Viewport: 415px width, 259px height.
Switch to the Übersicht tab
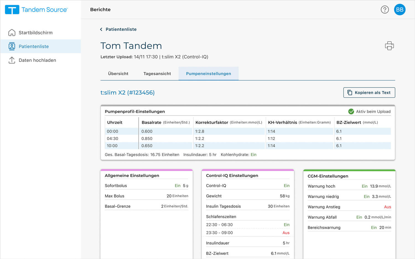118,73
